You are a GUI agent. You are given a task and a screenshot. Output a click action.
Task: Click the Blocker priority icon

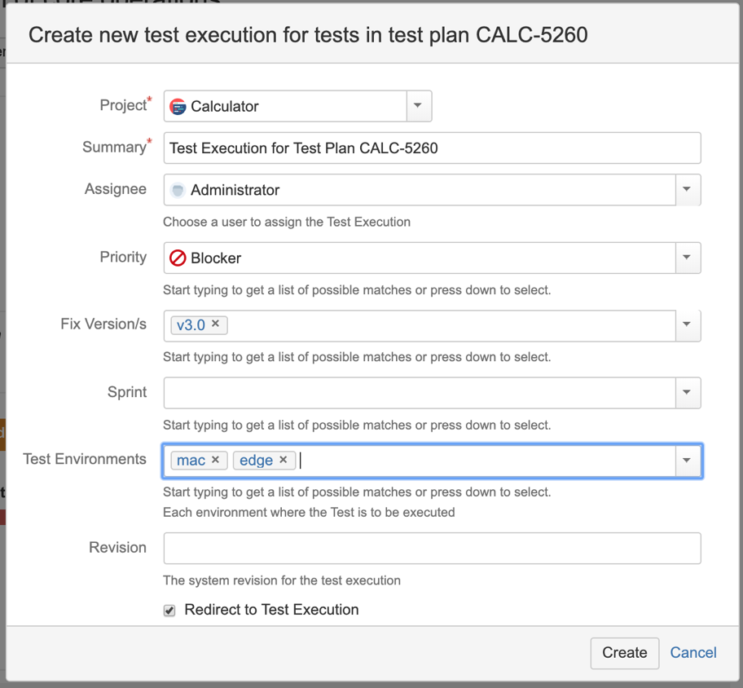(x=178, y=258)
